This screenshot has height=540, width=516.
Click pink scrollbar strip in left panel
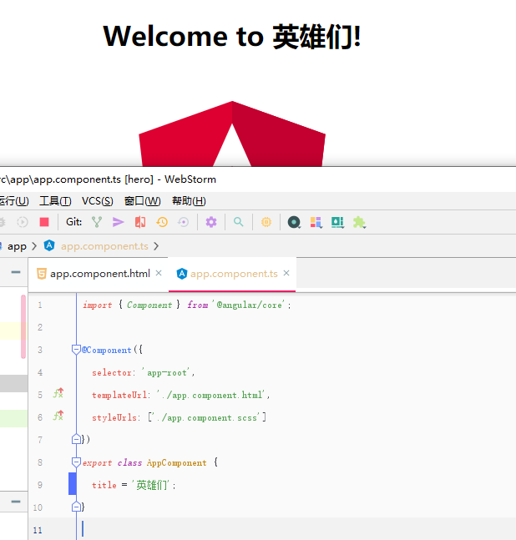23,326
